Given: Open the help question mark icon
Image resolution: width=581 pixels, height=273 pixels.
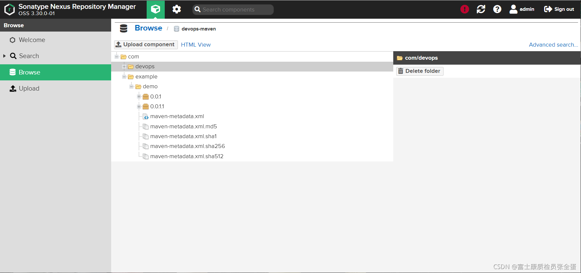Looking at the screenshot, I should tap(497, 9).
